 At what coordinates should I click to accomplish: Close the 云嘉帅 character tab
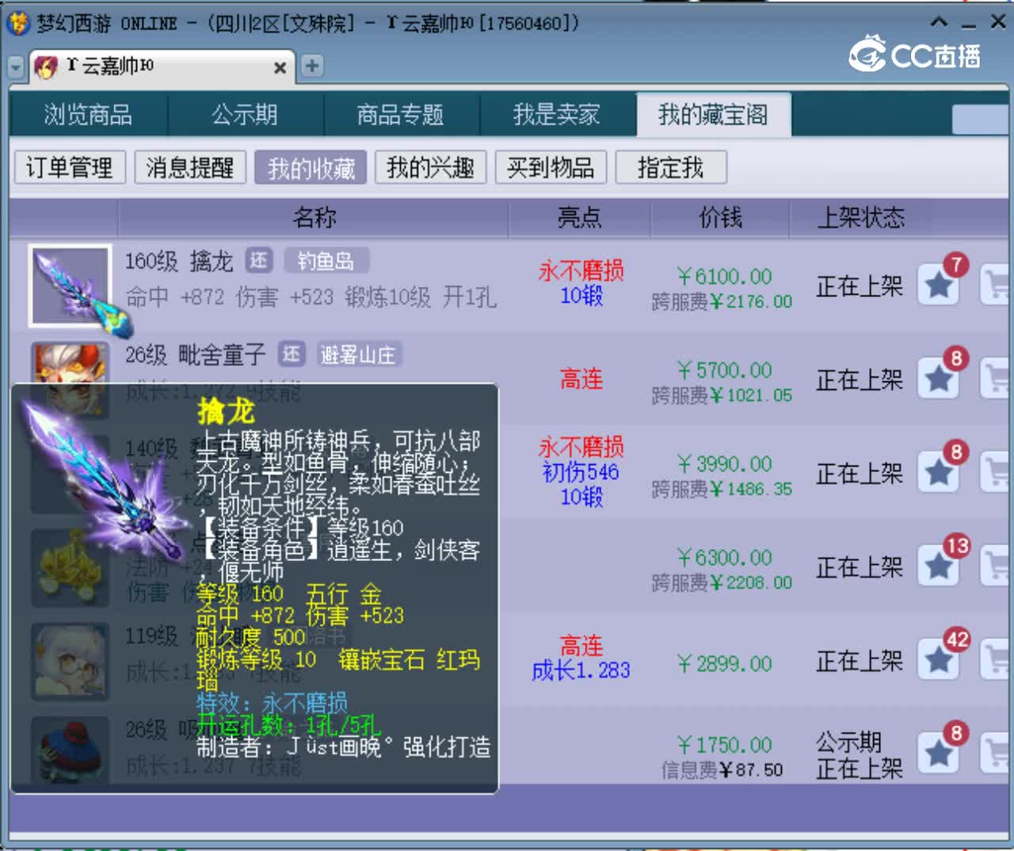(x=280, y=68)
